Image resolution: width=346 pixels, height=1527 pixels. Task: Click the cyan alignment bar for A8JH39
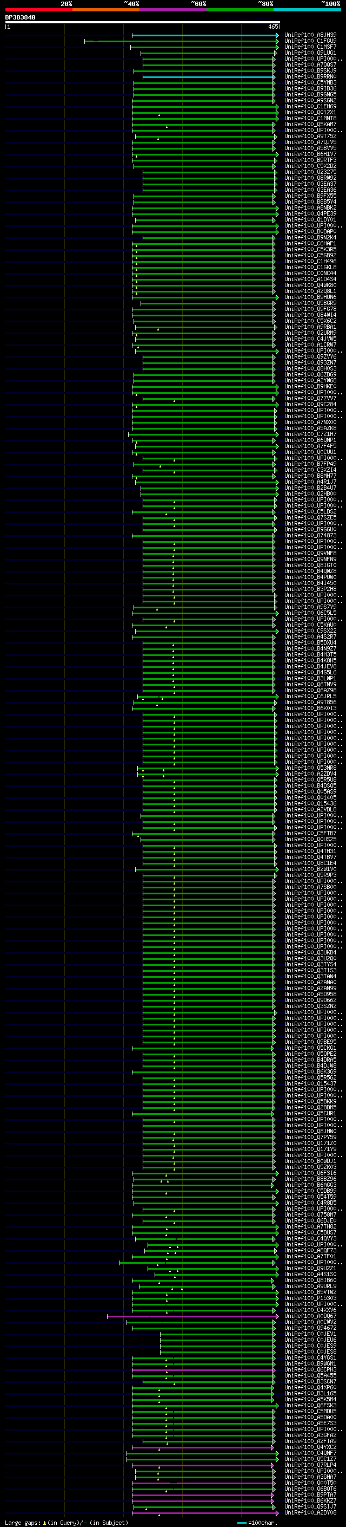coord(205,36)
